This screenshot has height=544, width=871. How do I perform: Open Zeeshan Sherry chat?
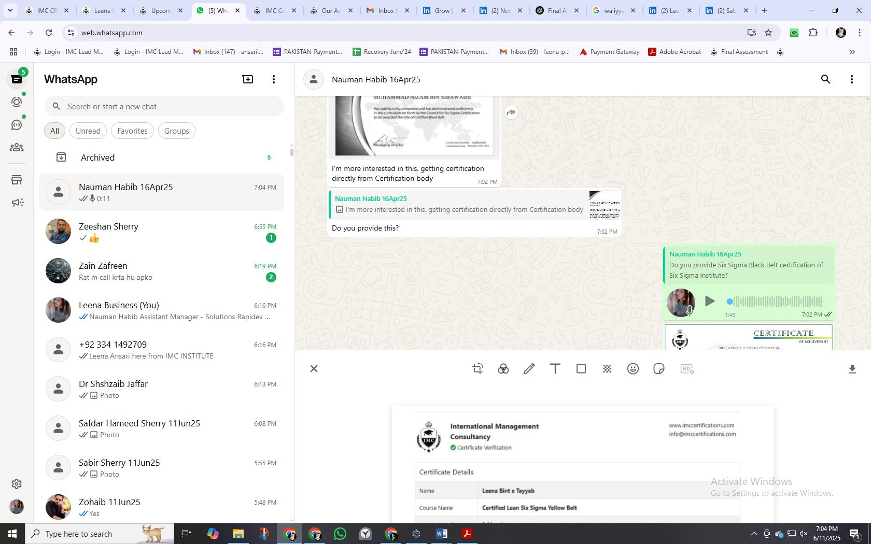pos(161,232)
